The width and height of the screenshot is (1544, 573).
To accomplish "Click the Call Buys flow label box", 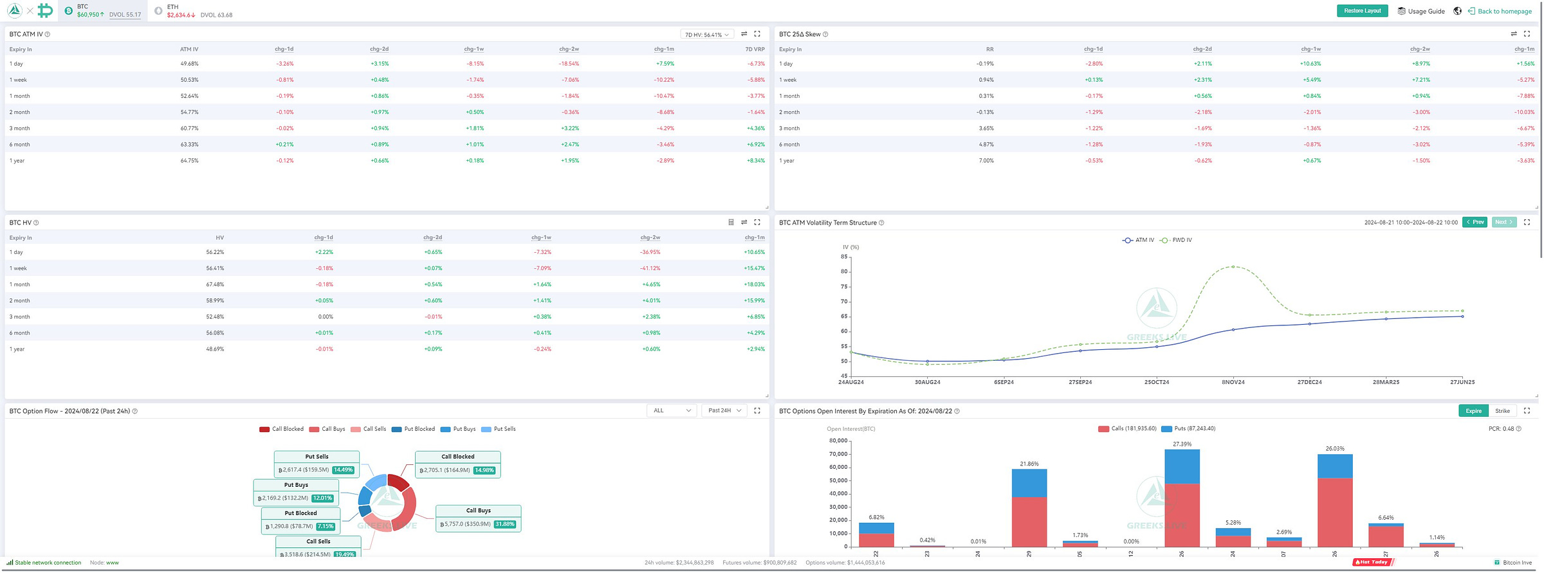I will pyautogui.click(x=478, y=518).
